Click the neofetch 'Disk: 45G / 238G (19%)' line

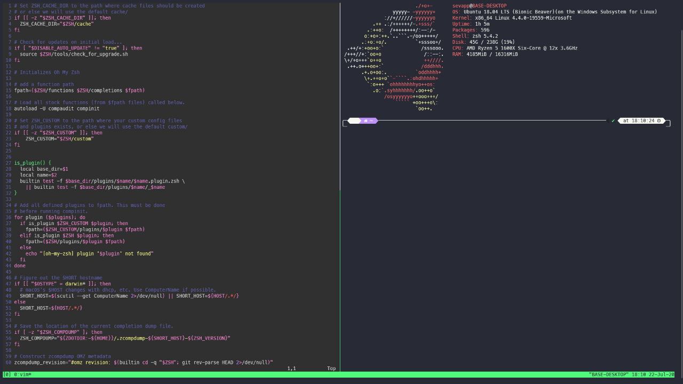click(x=483, y=42)
